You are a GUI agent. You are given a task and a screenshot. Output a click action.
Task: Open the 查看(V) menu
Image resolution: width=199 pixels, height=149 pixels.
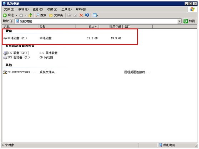click(38, 9)
